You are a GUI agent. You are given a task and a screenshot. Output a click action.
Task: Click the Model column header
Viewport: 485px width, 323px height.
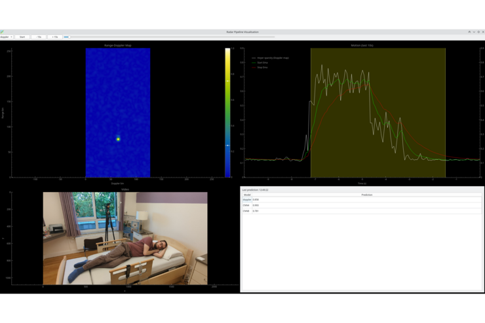coord(247,195)
